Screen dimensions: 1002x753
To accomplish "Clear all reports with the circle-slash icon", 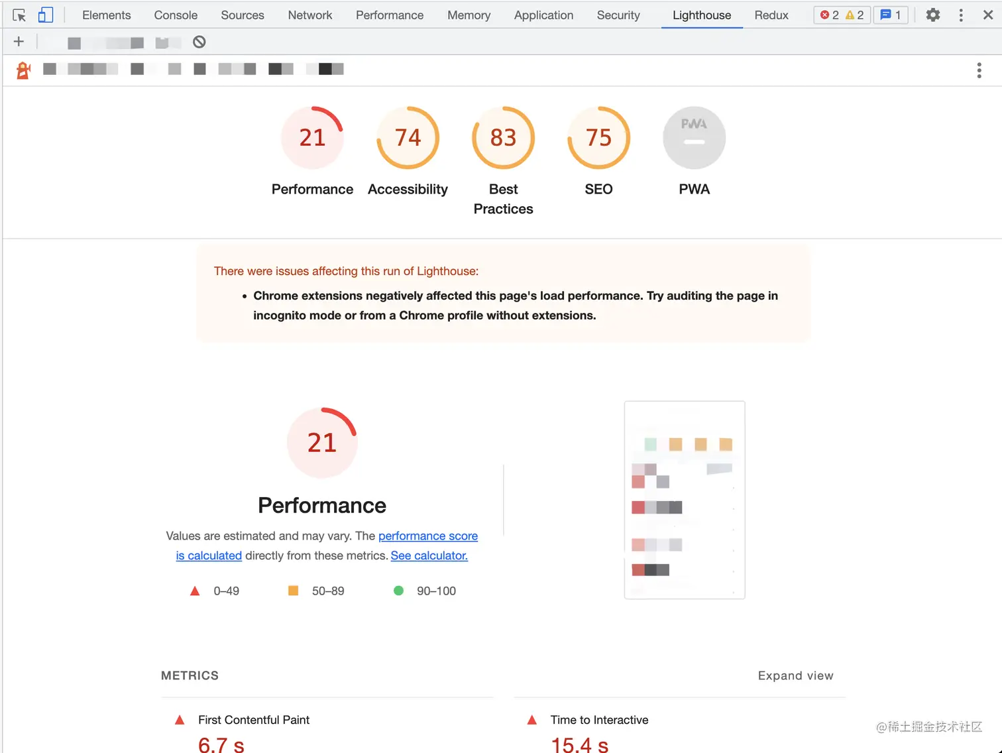I will click(199, 42).
